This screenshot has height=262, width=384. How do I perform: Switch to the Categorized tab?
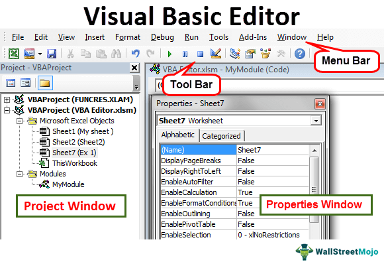221,136
